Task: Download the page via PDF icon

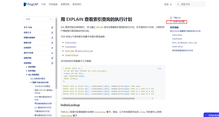Action: (x=171, y=18)
